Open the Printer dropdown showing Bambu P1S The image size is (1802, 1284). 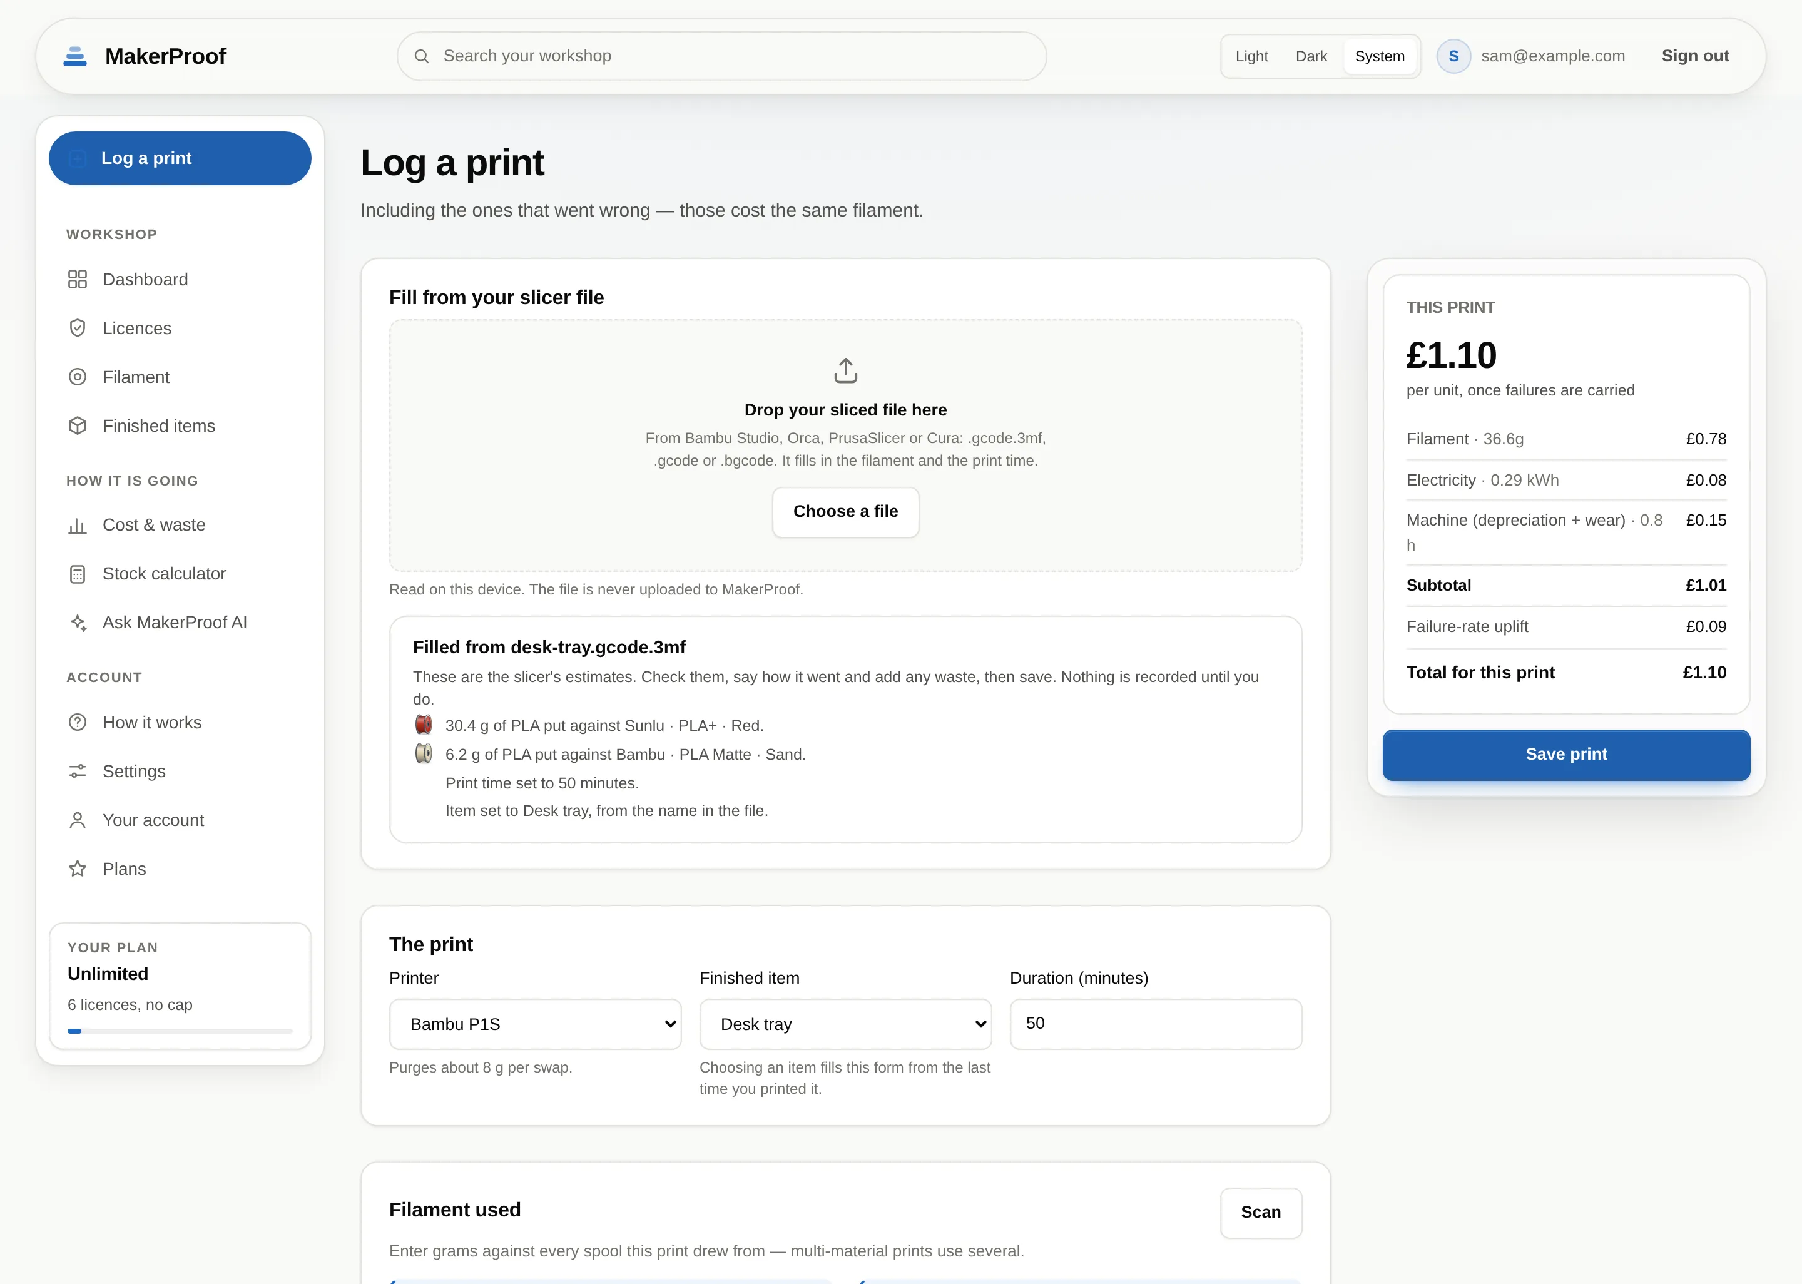535,1024
